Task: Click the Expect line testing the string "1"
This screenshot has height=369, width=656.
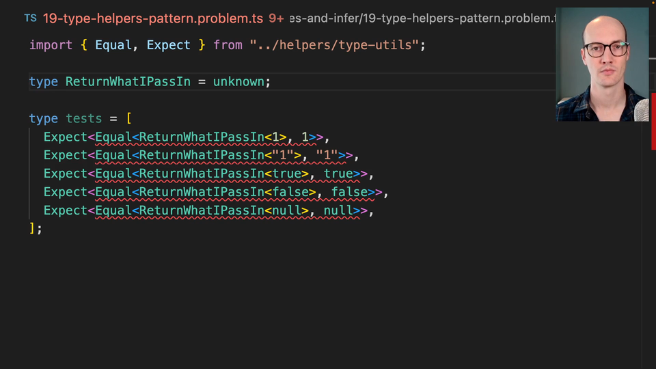Action: (201, 156)
